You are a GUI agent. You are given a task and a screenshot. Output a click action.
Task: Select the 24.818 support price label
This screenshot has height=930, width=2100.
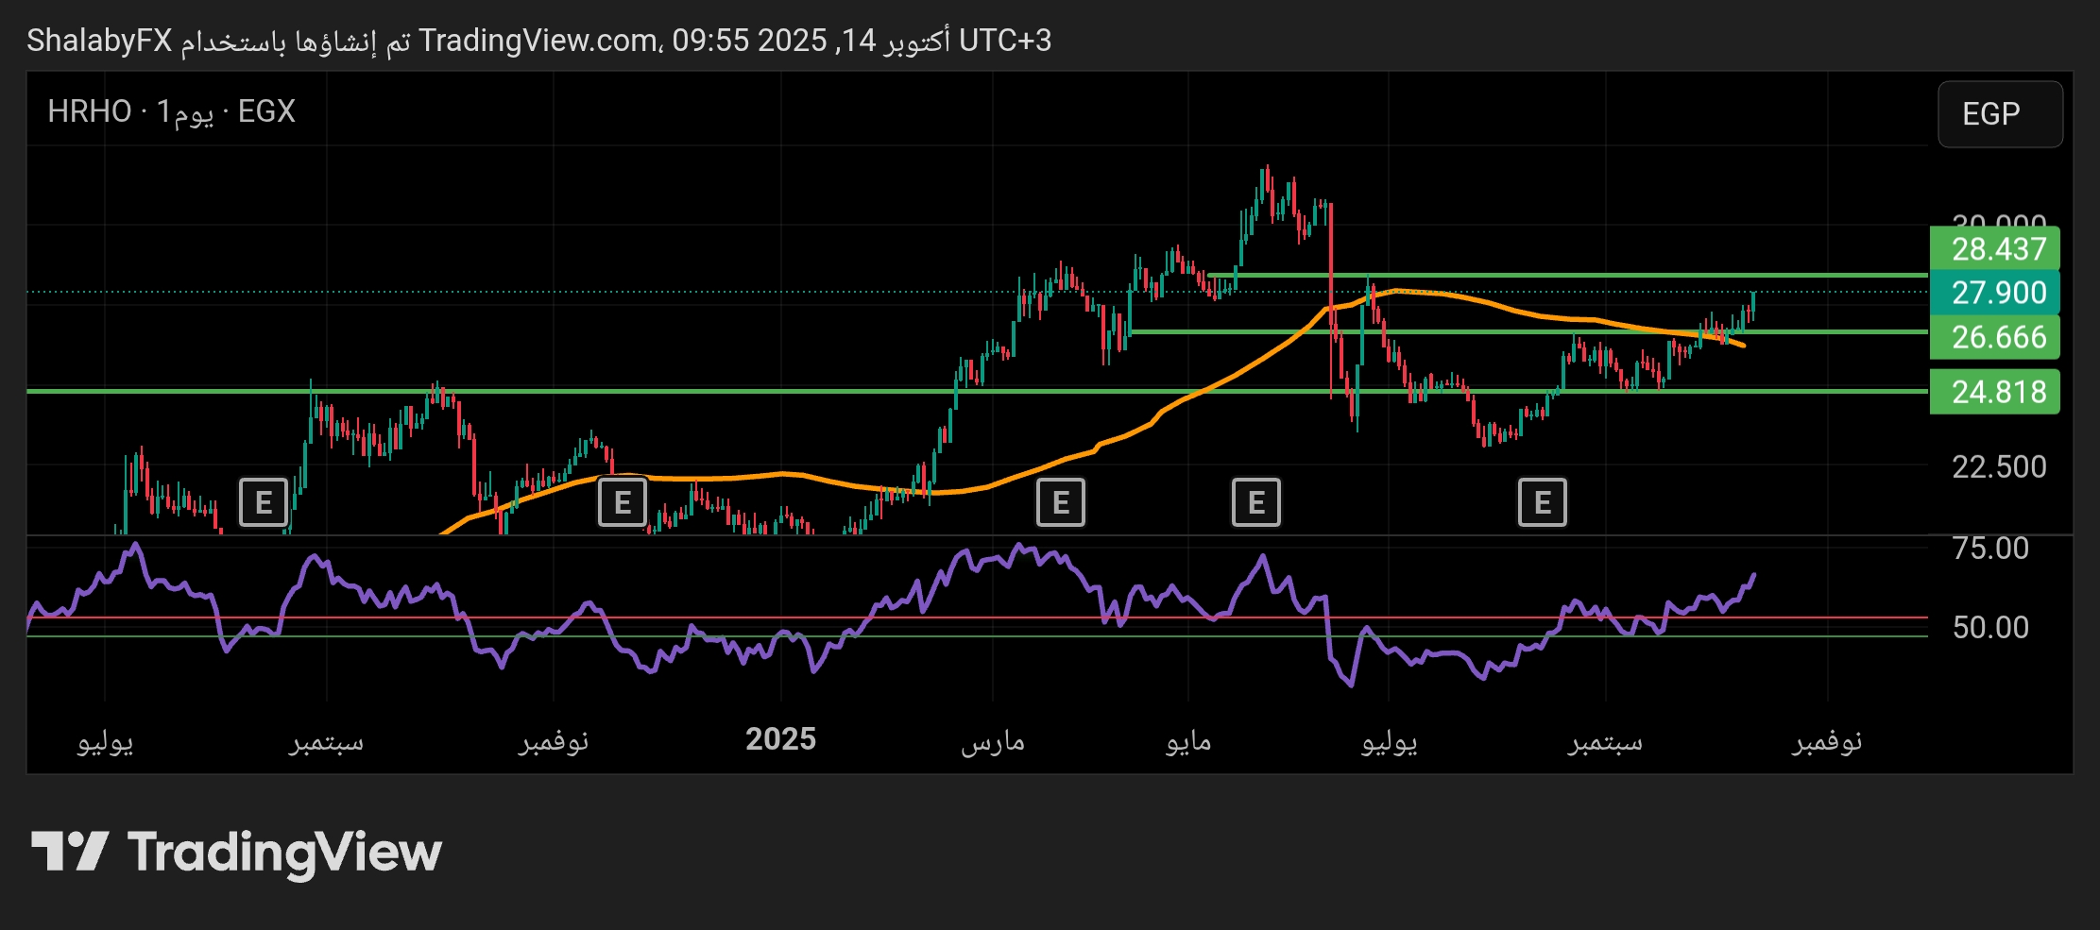tap(1997, 392)
